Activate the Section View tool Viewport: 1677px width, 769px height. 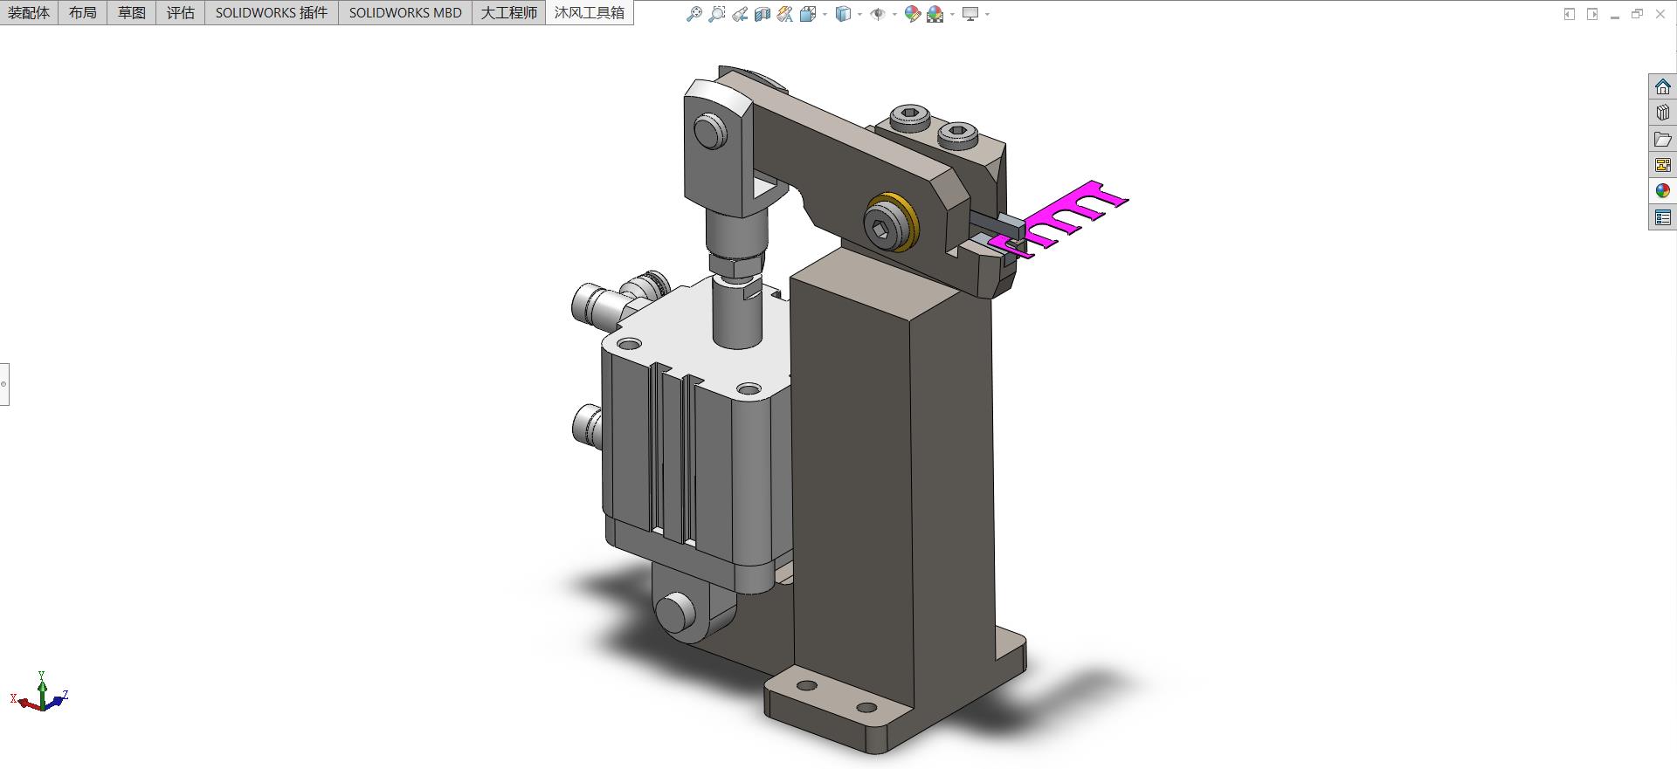click(x=763, y=14)
